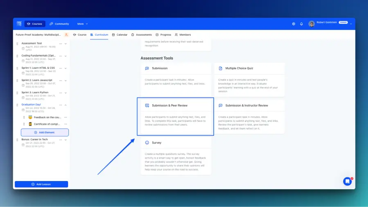
Task: Open the account dropdown chevron
Action: click(351, 24)
